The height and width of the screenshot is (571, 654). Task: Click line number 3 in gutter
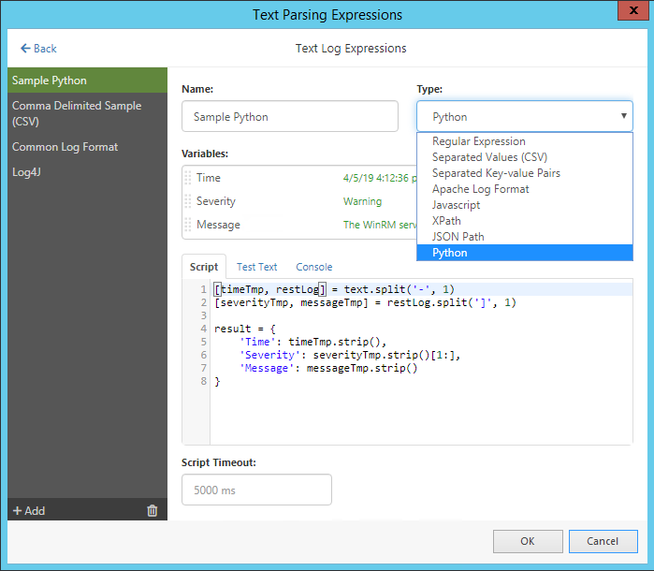coord(204,315)
